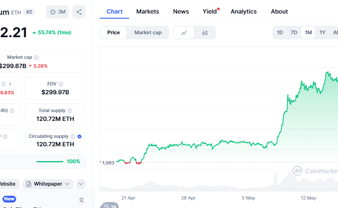Collapse the New section with double chevron
Screen dimensions: 338x208
pyautogui.click(x=82, y=200)
